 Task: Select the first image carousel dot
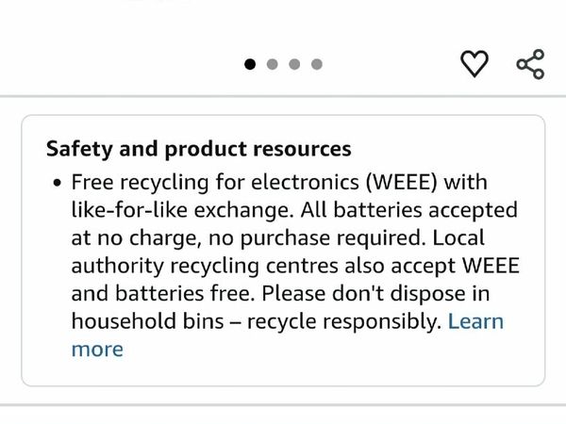tap(250, 64)
